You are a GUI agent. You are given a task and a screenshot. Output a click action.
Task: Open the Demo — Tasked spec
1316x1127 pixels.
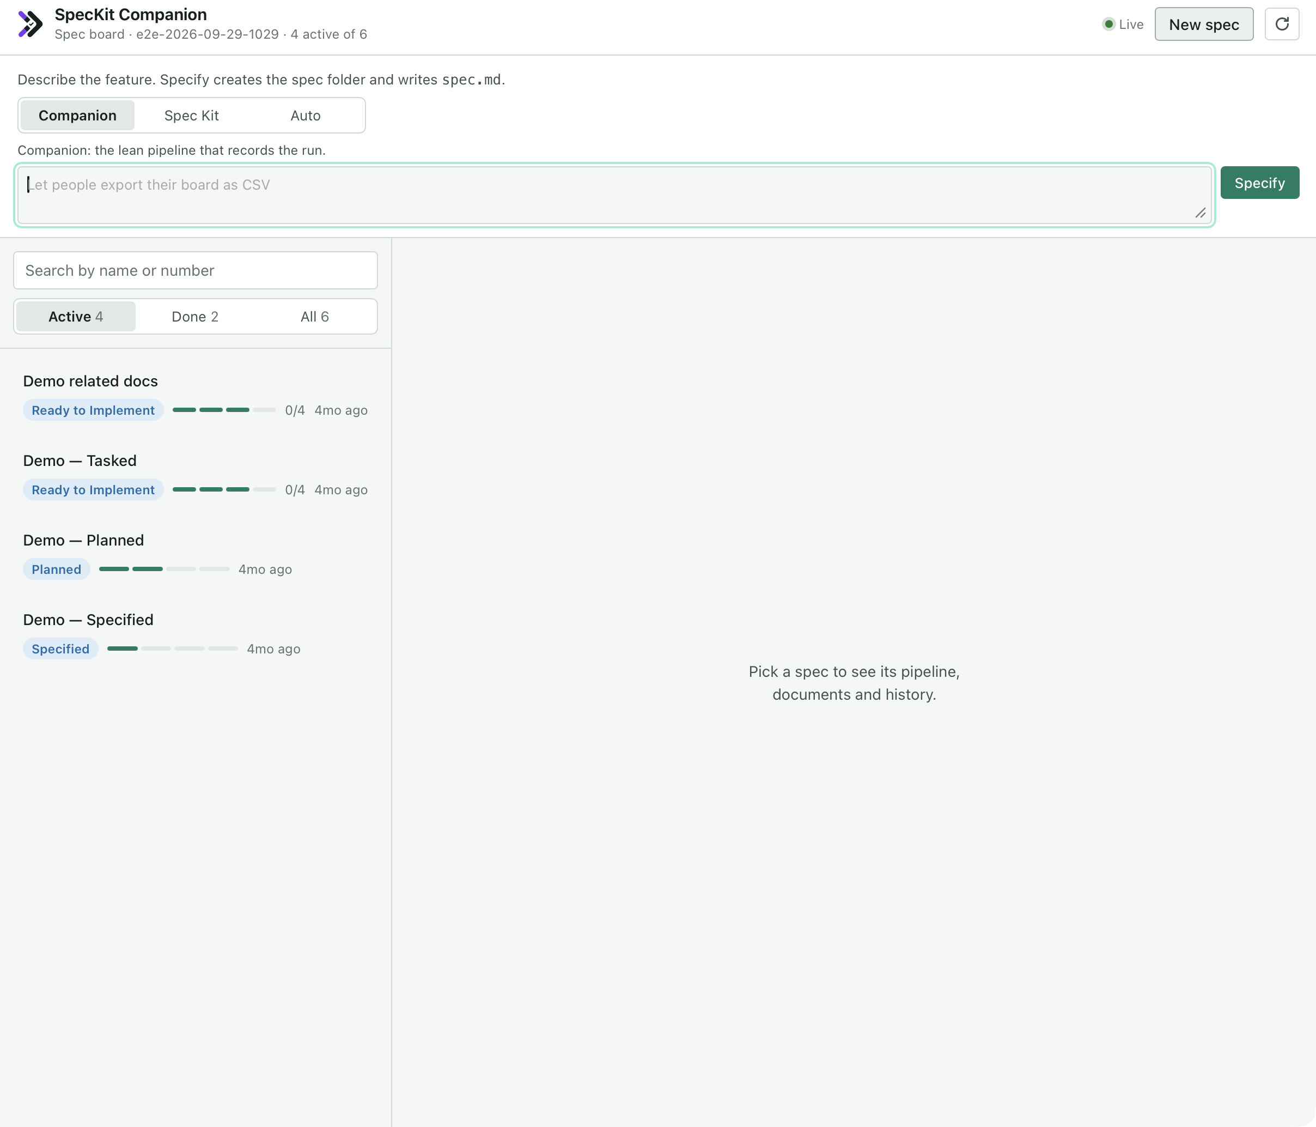coord(196,475)
